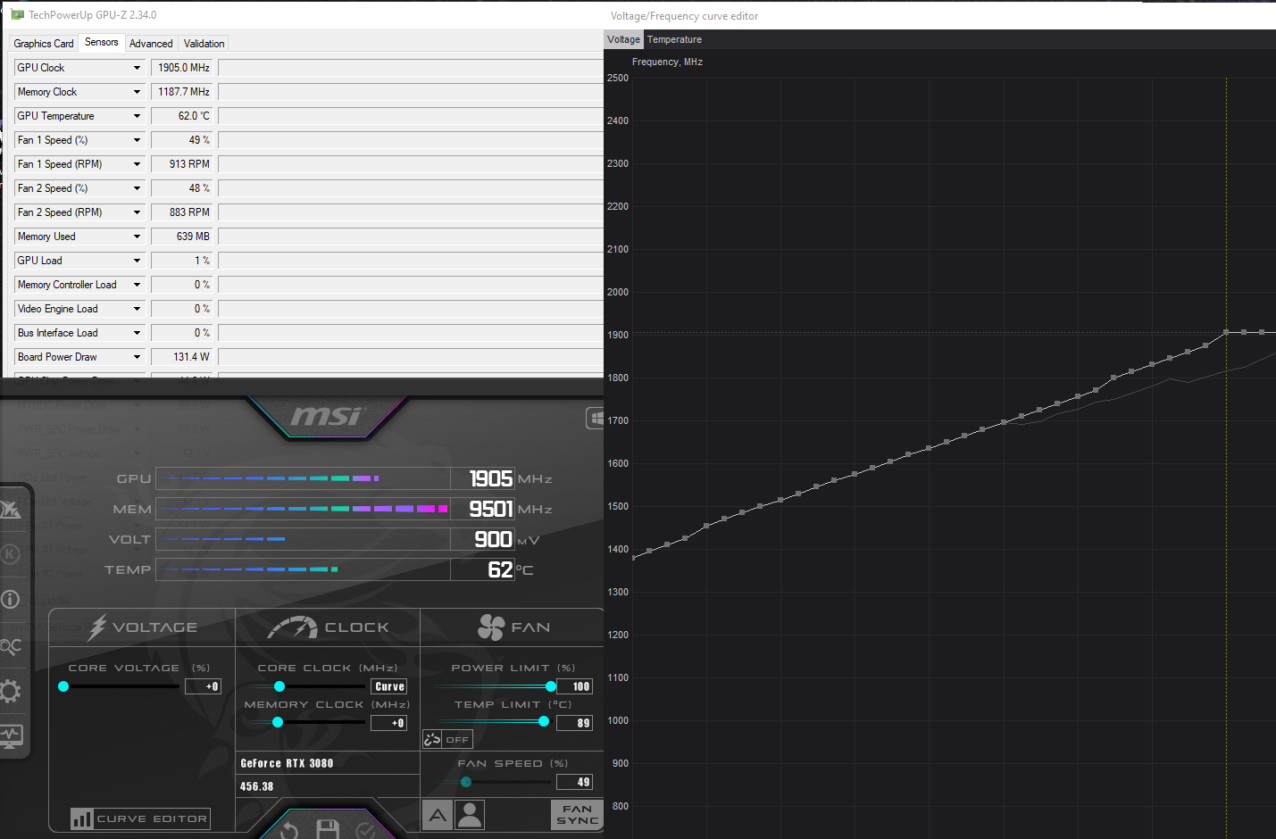Enable automatic fan control with A button
1276x839 pixels.
pyautogui.click(x=437, y=815)
